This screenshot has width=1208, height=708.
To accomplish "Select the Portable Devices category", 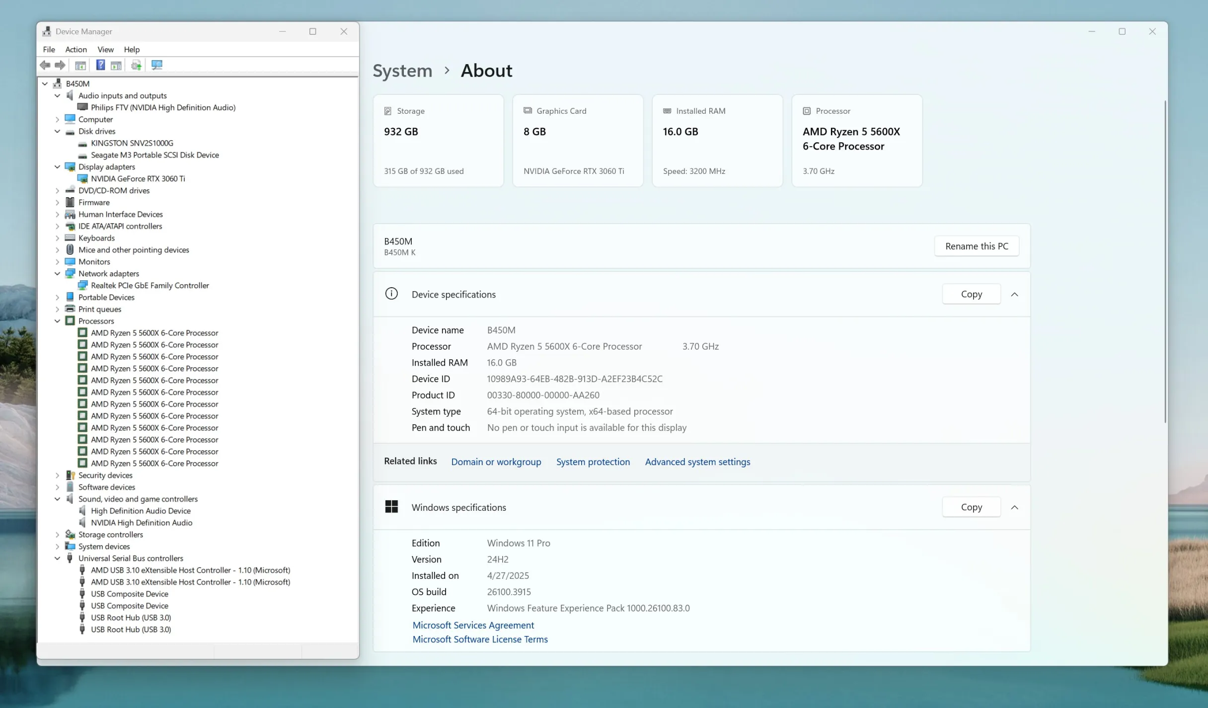I will (x=106, y=297).
